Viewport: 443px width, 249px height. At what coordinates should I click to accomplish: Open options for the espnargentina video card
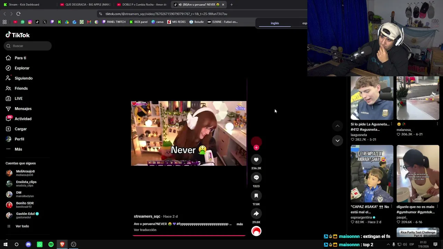391,207
